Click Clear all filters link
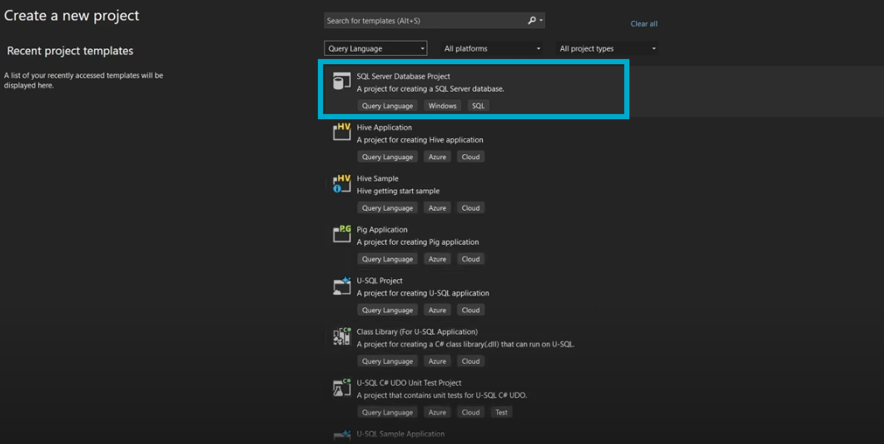 point(643,23)
